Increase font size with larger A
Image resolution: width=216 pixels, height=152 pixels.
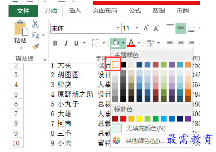(146, 28)
